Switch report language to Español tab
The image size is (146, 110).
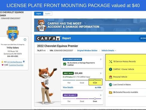coord(48,14)
